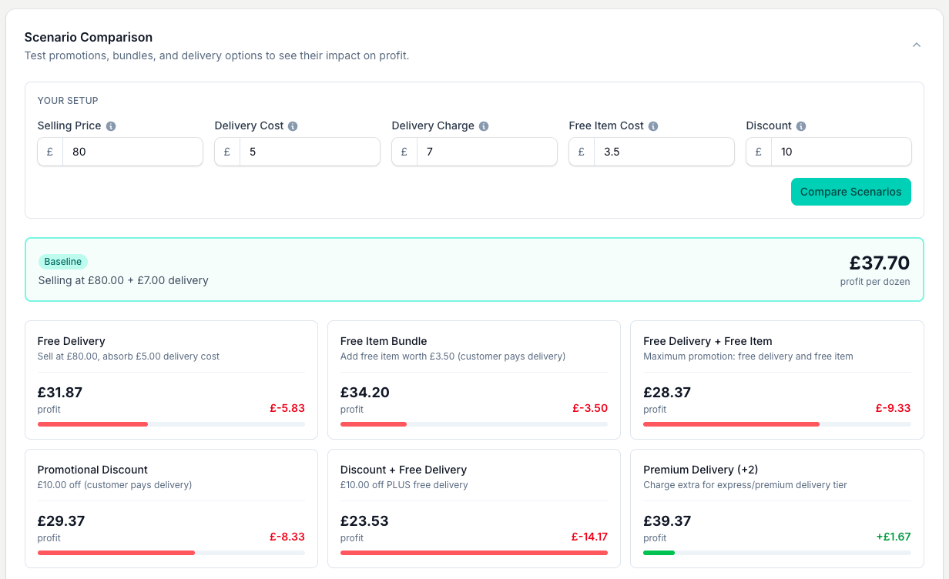Click 'profit per dozen' label
Viewport: 949px width, 579px height.
tap(875, 282)
